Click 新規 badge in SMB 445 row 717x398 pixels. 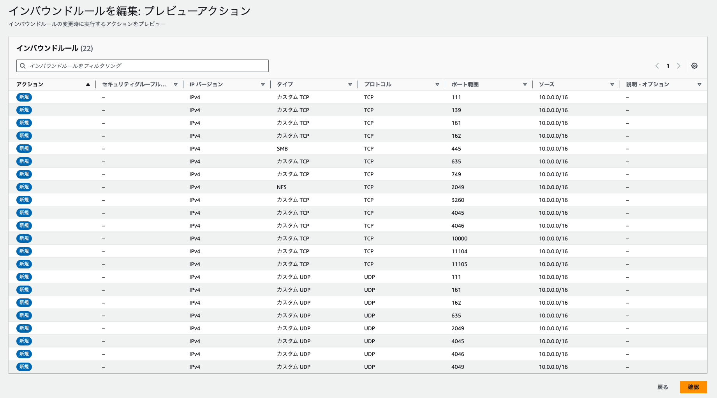pyautogui.click(x=24, y=149)
